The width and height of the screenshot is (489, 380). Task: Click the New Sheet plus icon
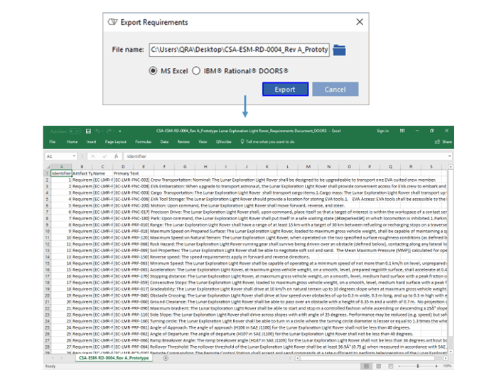tap(166, 358)
